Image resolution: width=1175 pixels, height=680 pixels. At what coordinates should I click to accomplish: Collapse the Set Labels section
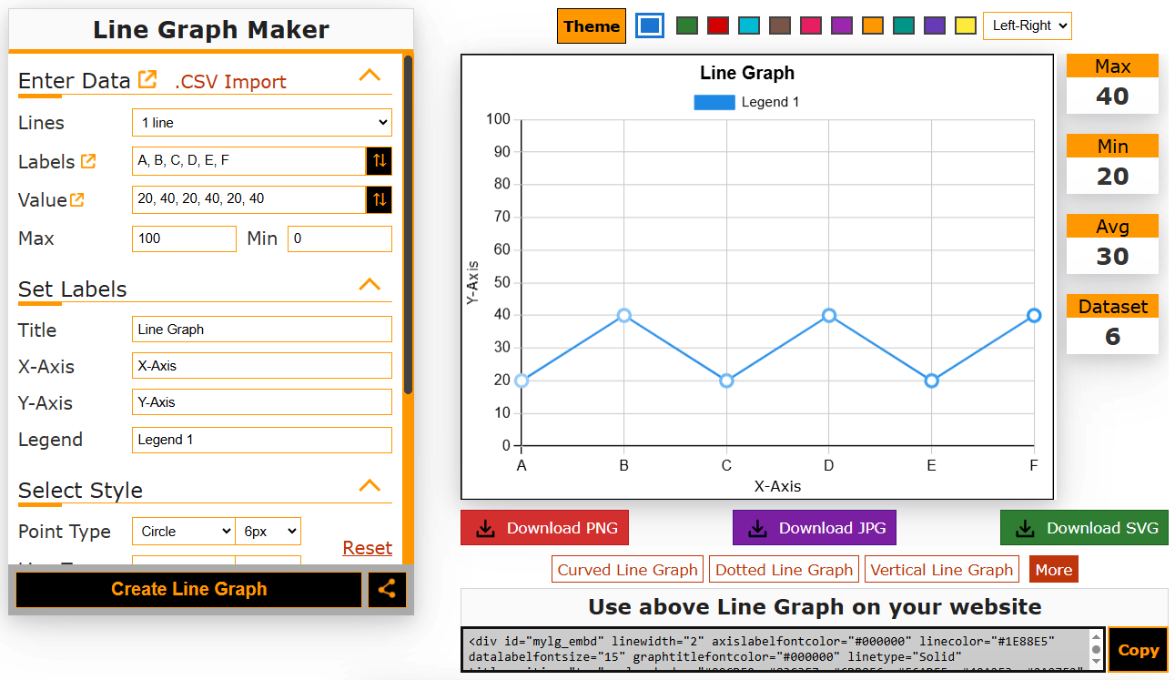coord(370,284)
